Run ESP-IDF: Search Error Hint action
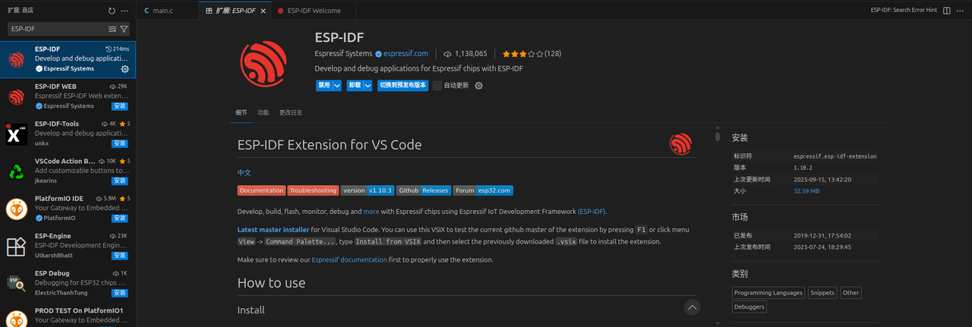 pos(904,11)
